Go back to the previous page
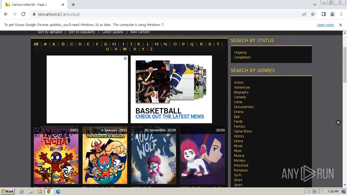Image resolution: width=347 pixels, height=195 pixels. (6, 14)
